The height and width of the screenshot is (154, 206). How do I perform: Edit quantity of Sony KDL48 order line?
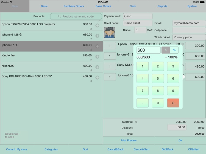(x=110, y=66)
